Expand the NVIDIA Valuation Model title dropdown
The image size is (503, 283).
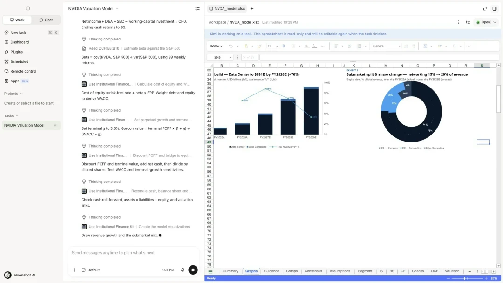tap(117, 9)
